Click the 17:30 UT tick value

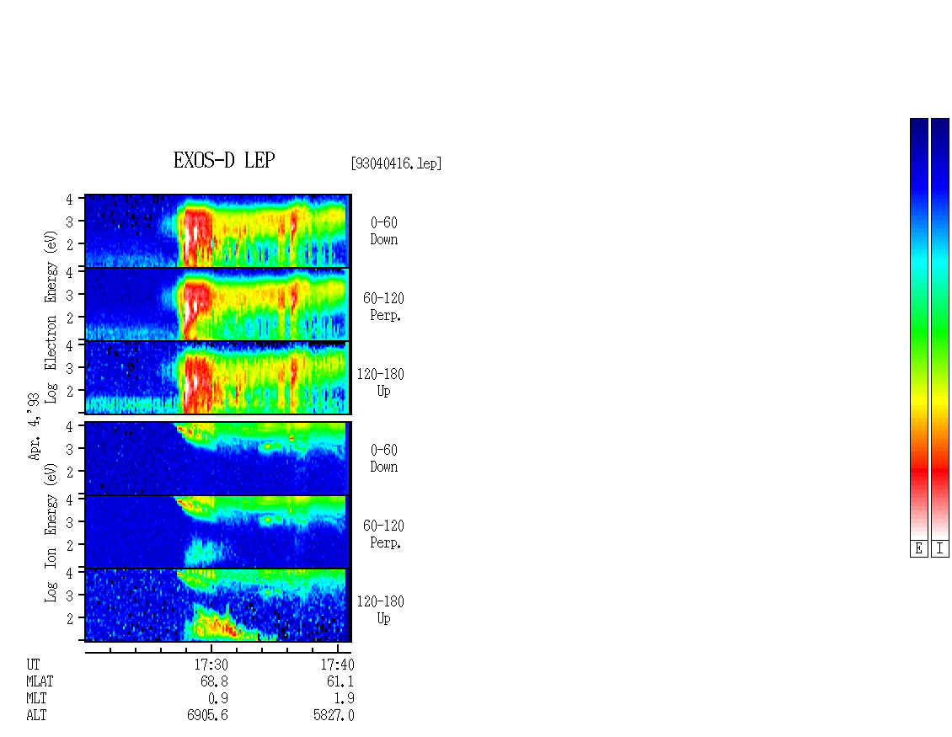211,665
